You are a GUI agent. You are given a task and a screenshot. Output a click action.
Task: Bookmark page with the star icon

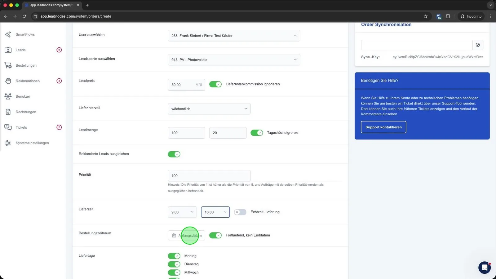coord(426,16)
